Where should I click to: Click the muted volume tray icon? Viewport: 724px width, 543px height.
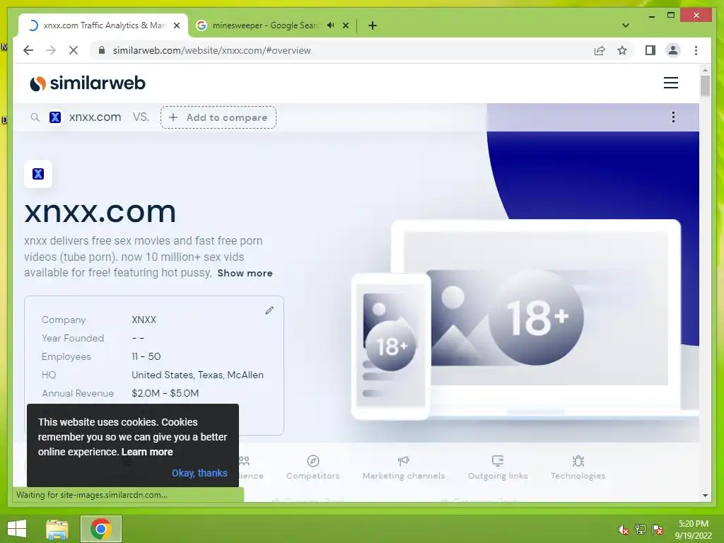pos(623,530)
